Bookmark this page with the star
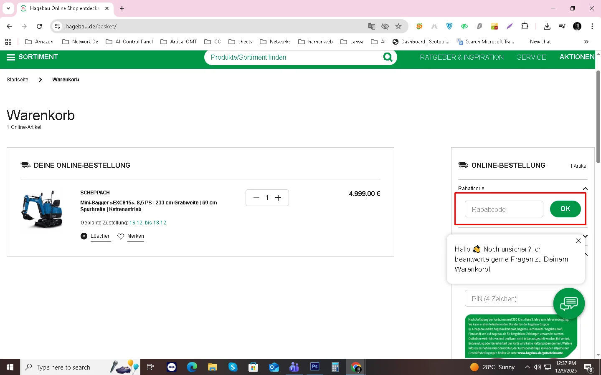The width and height of the screenshot is (601, 375). coord(398,26)
